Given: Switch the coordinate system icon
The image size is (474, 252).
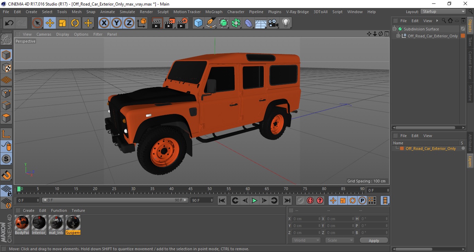Looking at the screenshot, I should point(142,23).
